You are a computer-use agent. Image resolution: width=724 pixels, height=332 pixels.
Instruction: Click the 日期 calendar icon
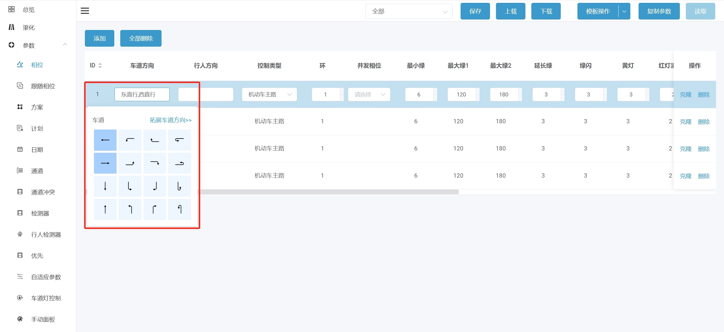[x=20, y=150]
